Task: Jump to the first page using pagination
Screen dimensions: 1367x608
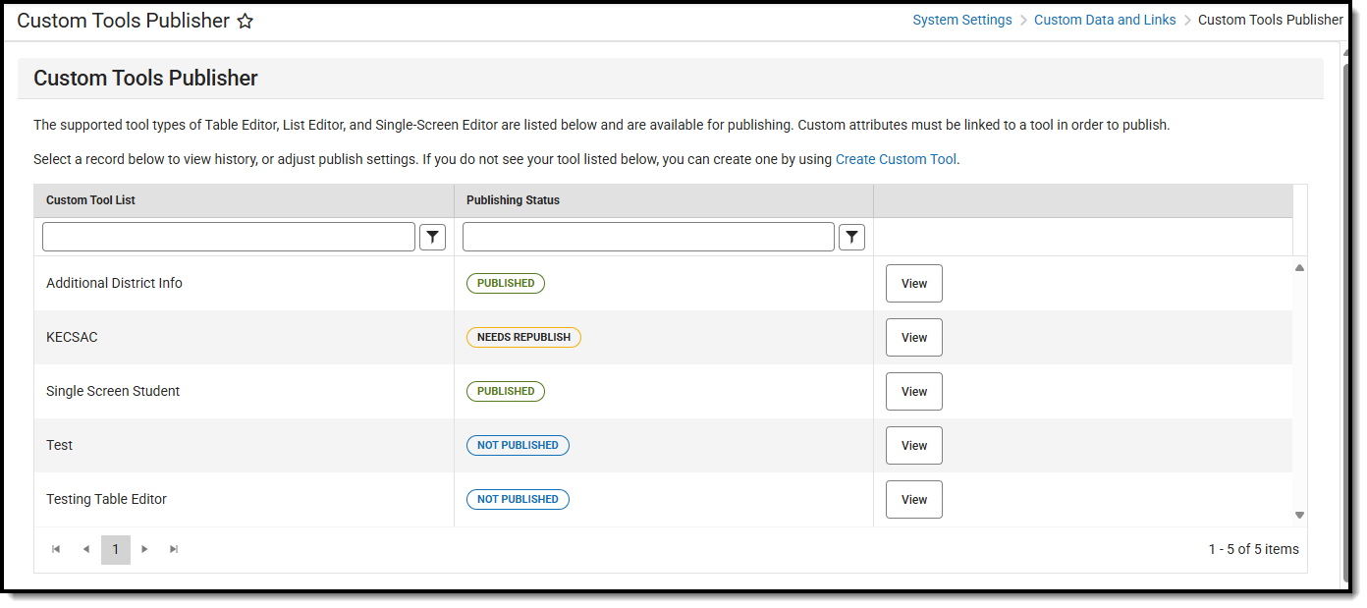Action: 56,549
